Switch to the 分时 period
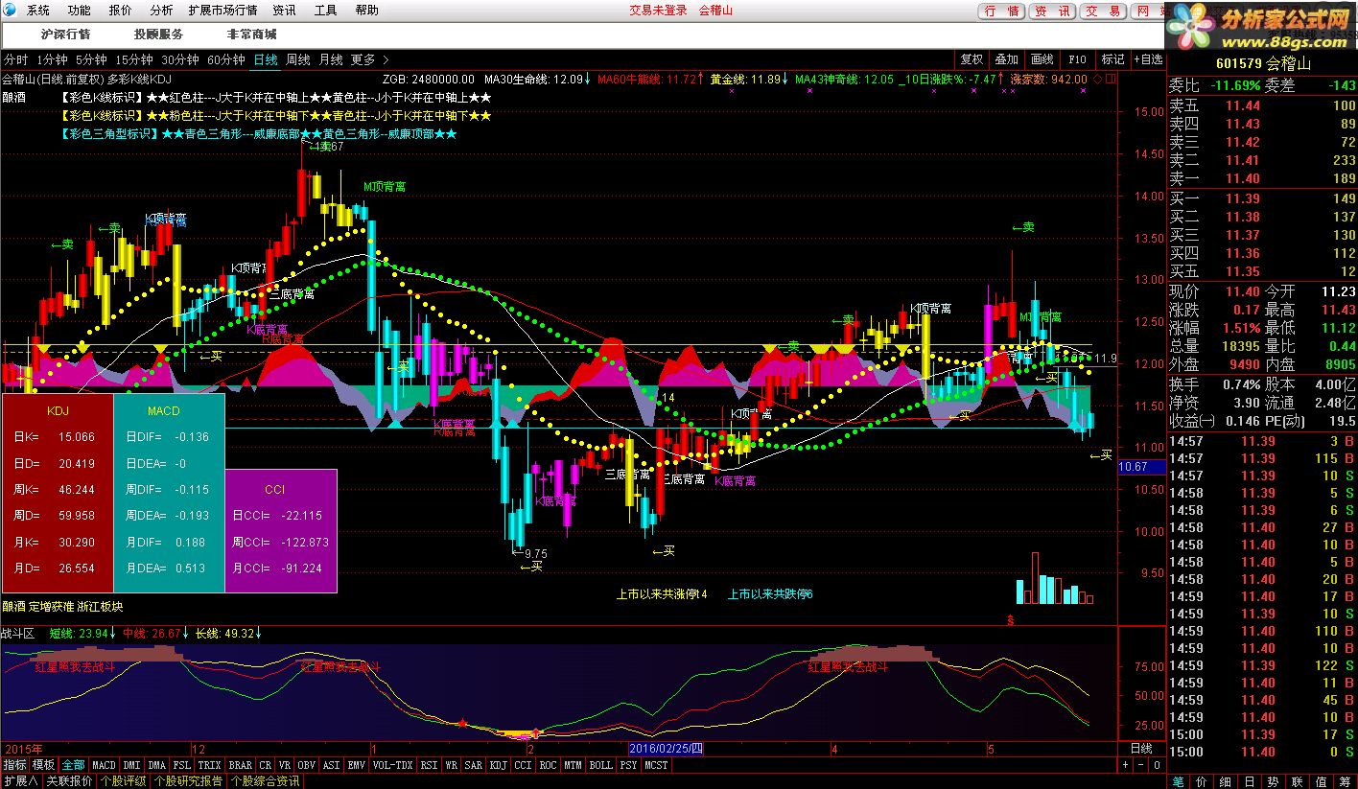This screenshot has width=1358, height=789. point(16,59)
